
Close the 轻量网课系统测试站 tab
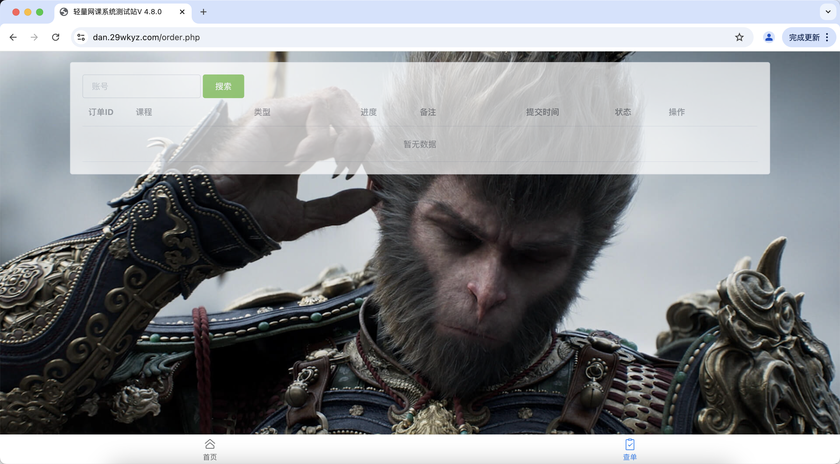[x=182, y=12]
